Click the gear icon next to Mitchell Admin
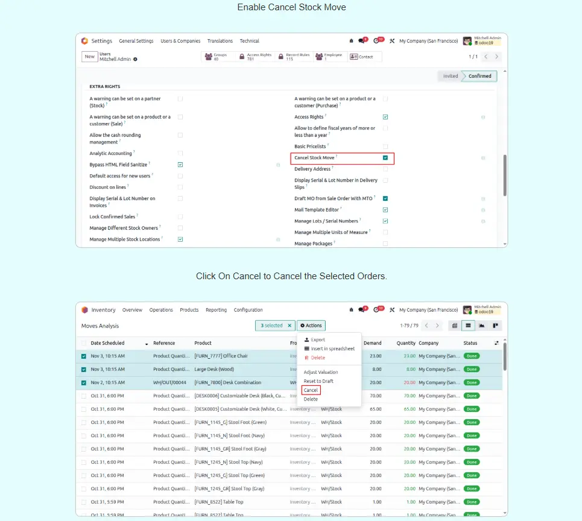 coord(135,60)
